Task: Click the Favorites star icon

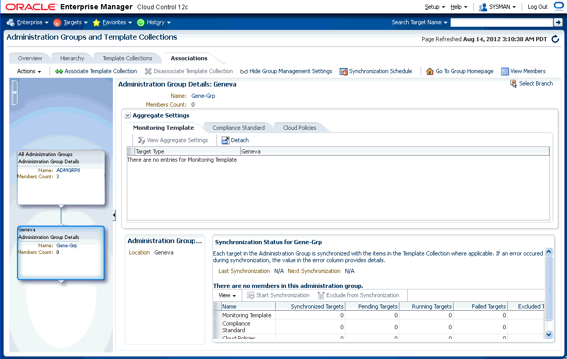Action: [96, 22]
